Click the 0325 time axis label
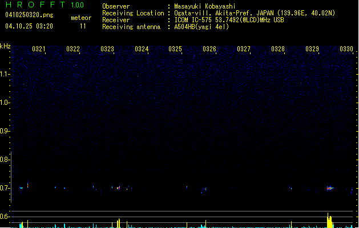Image resolution: width=359 pixels, height=228 pixels. point(175,49)
